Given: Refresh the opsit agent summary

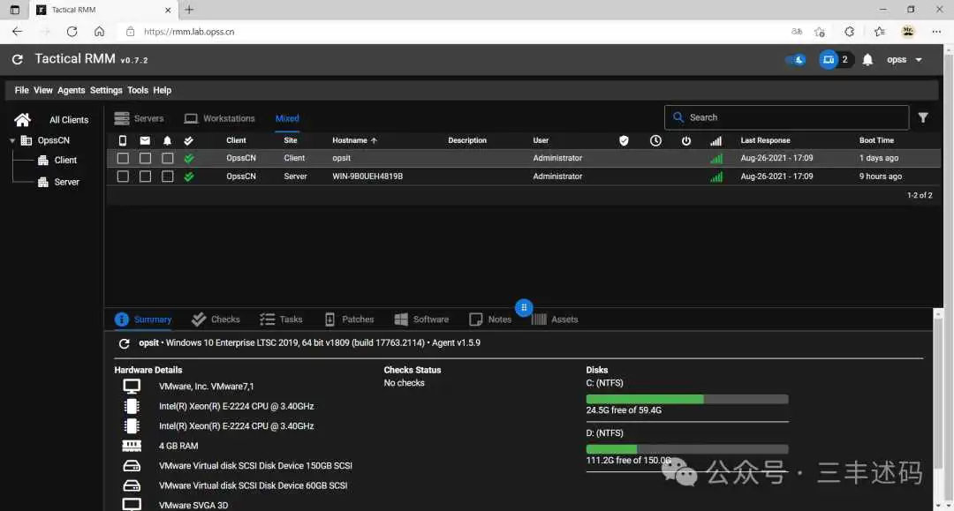Looking at the screenshot, I should (x=125, y=343).
